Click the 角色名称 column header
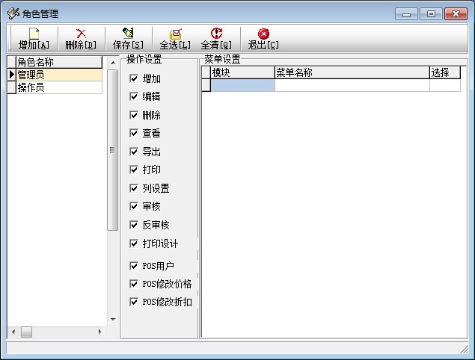 58,63
